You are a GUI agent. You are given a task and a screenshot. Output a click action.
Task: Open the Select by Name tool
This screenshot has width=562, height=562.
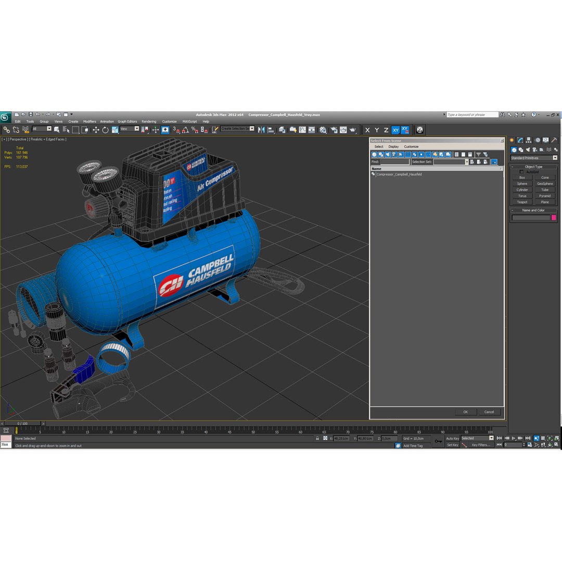(x=66, y=130)
